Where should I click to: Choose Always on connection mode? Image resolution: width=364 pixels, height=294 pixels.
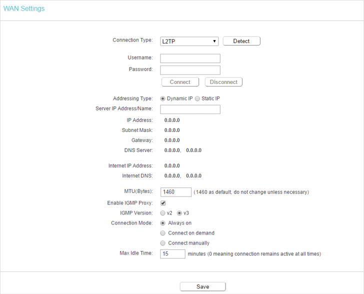pyautogui.click(x=162, y=223)
